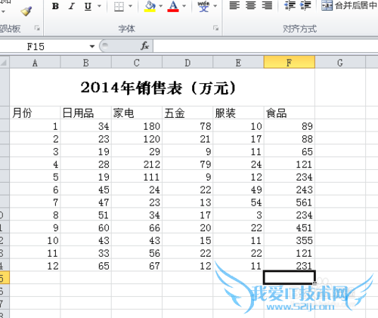The image size is (378, 318).
Task: Click Merge and Center button (合并后居中)
Action: [x=349, y=5]
